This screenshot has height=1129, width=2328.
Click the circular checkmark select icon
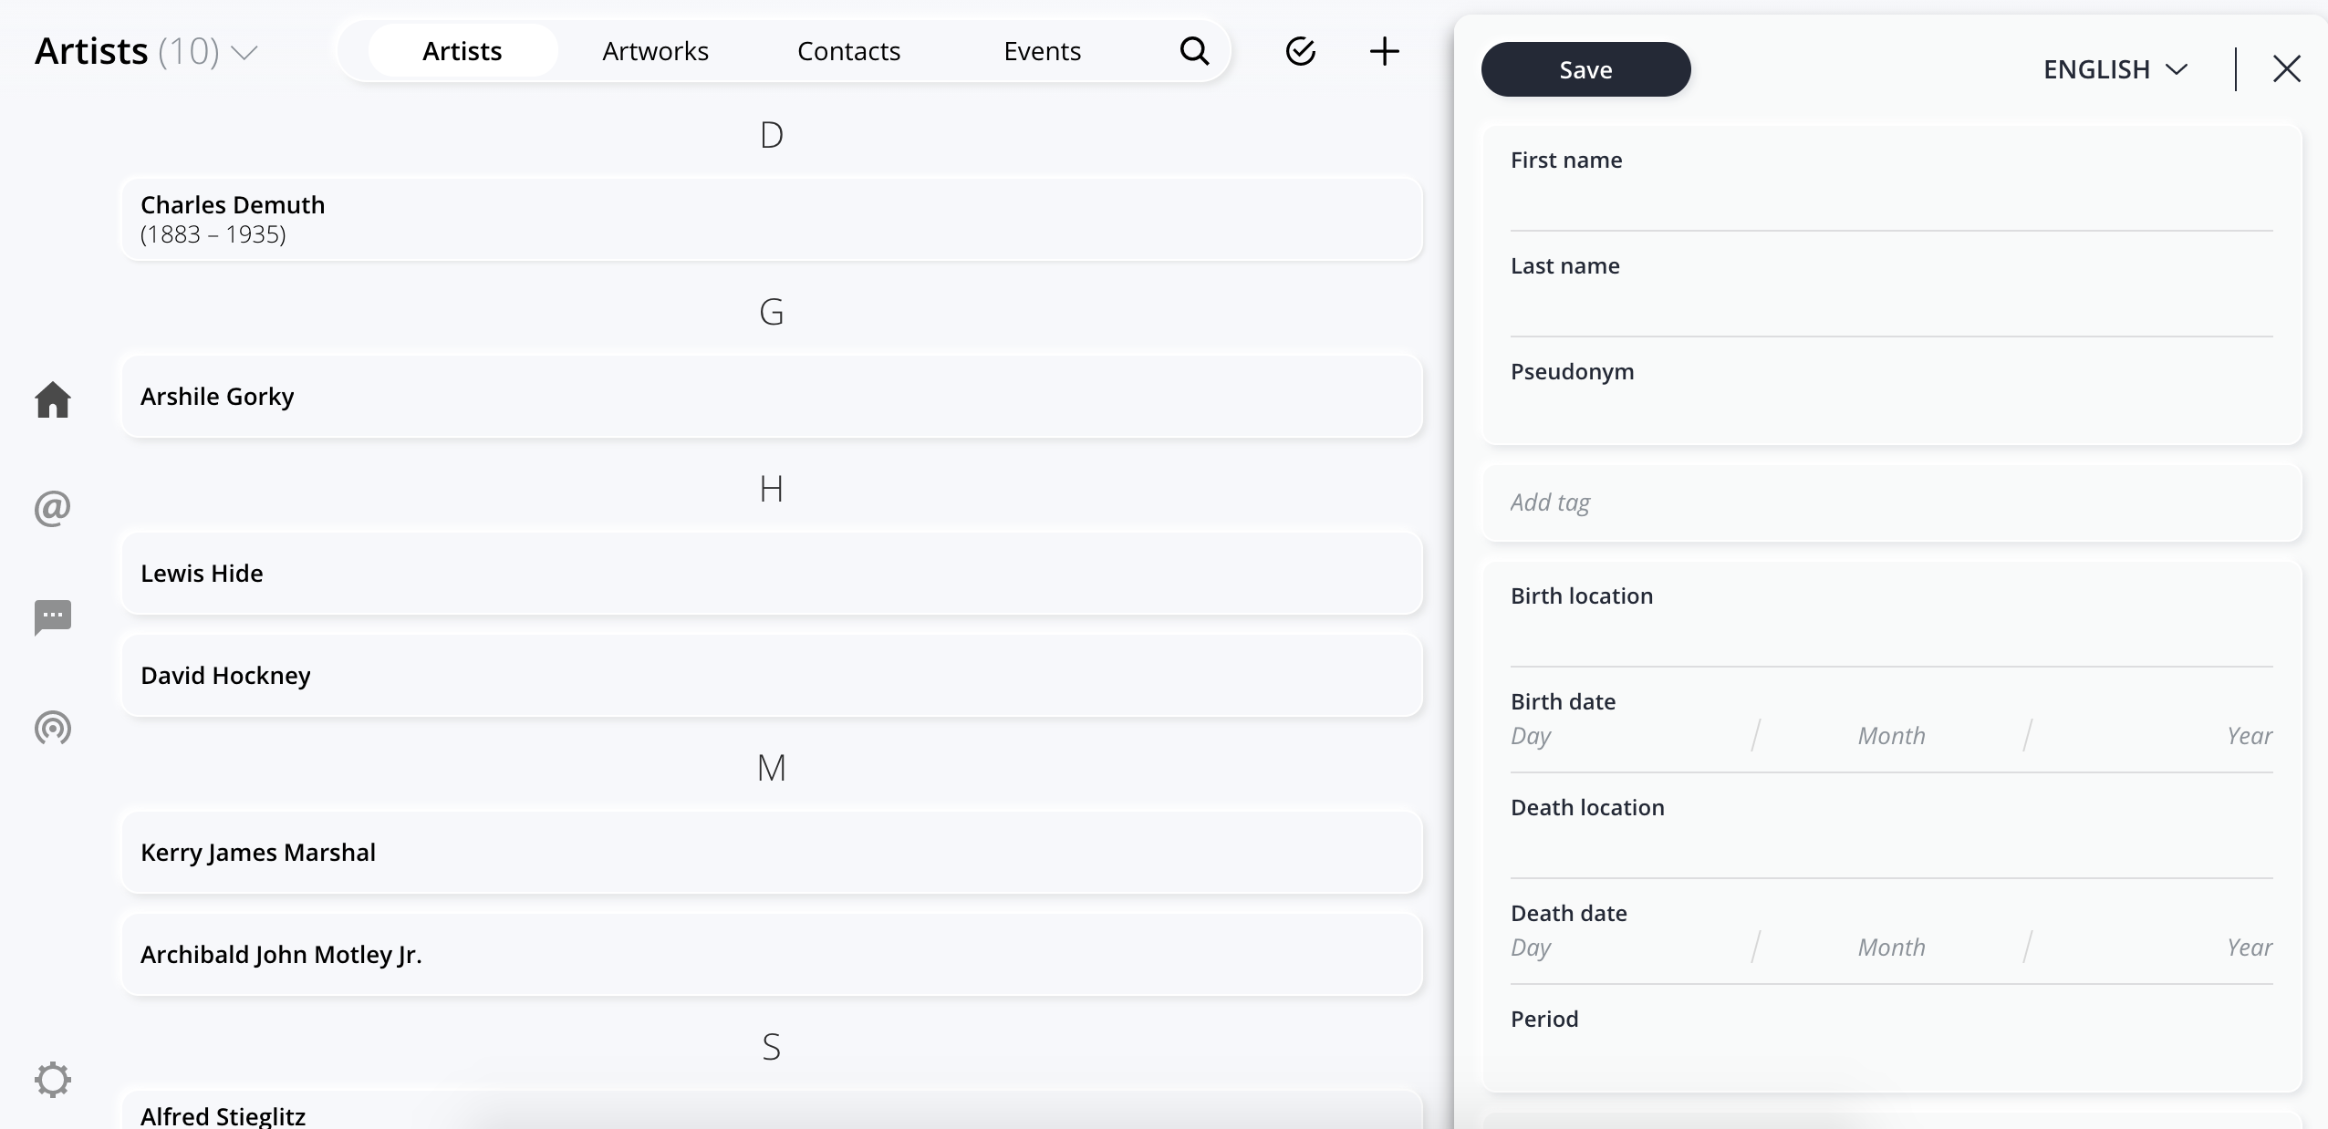point(1301,51)
